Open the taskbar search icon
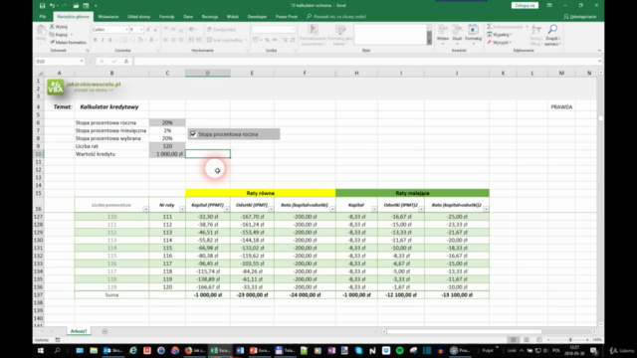 pos(57,350)
